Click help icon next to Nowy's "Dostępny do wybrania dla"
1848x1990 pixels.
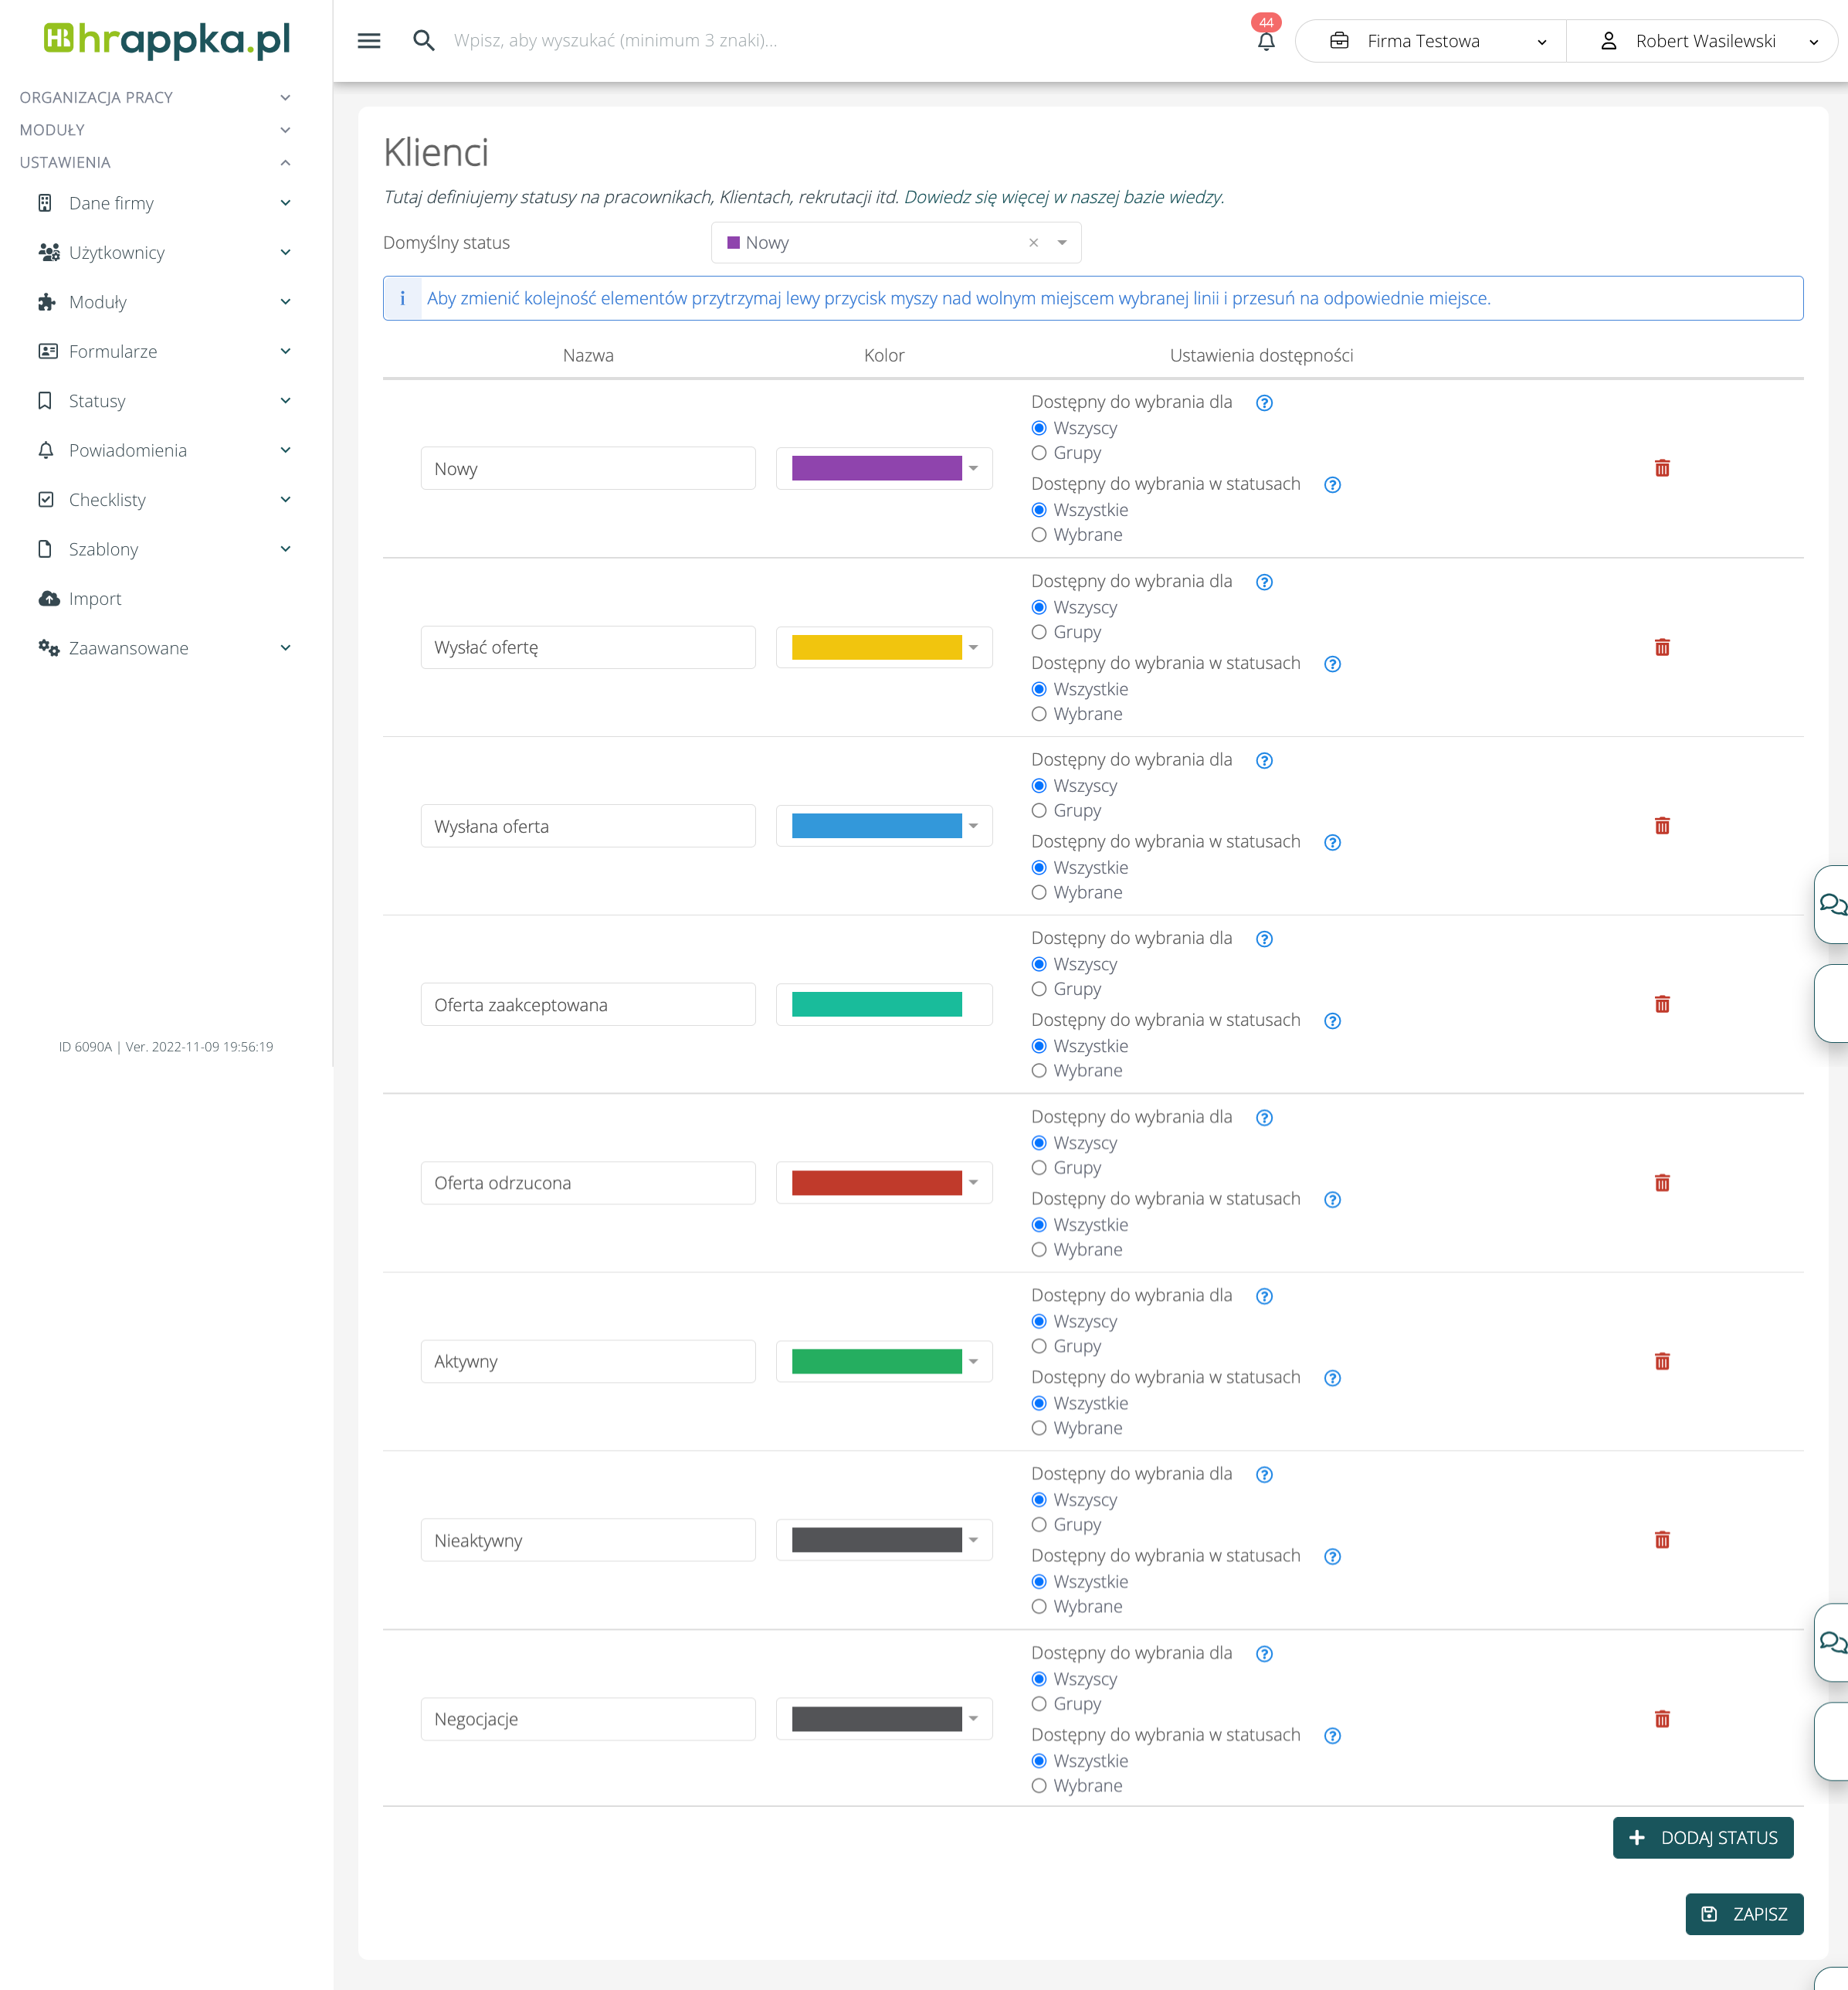click(1264, 403)
